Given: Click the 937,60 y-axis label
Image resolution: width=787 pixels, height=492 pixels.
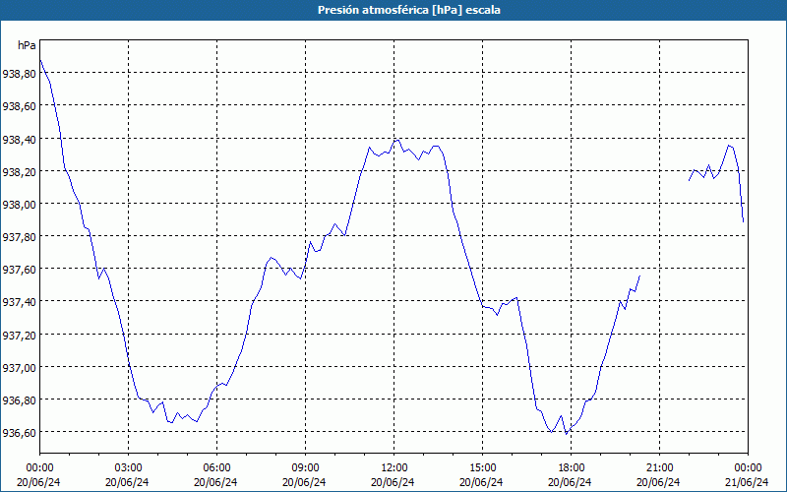Looking at the screenshot, I should tap(19, 270).
